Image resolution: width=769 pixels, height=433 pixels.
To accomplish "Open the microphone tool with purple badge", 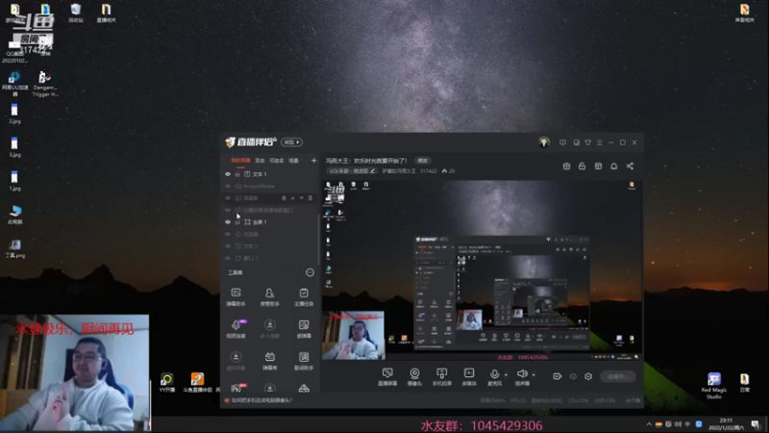I will click(x=236, y=328).
